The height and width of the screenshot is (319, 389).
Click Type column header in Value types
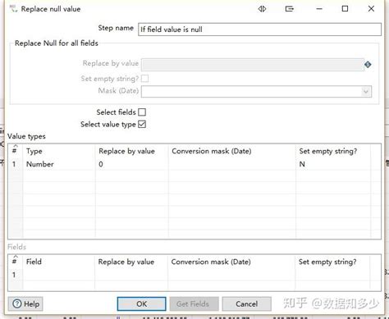coord(59,151)
